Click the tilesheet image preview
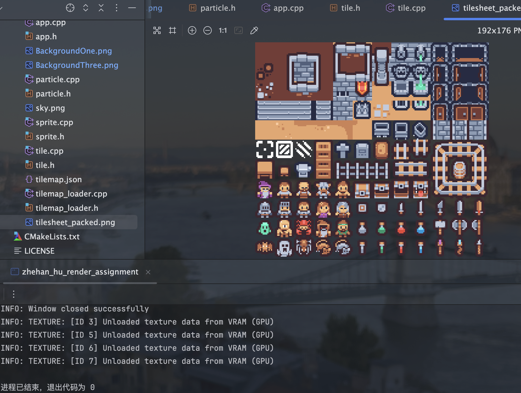Screen dimensions: 521x393 coord(372,149)
